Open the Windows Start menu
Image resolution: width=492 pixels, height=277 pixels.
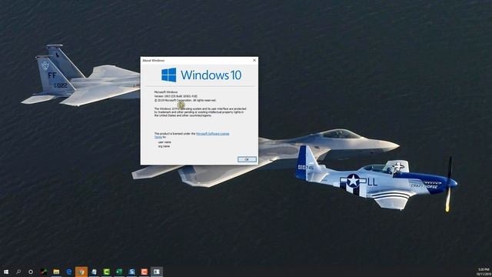pyautogui.click(x=6, y=272)
